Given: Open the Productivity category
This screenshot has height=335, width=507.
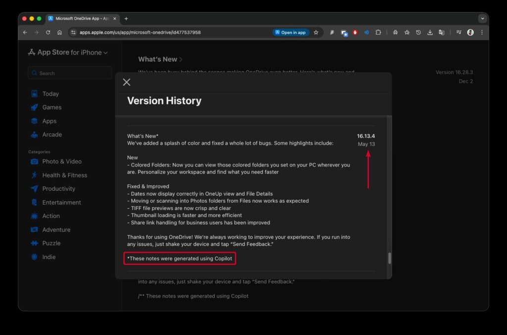Looking at the screenshot, I should coord(58,189).
